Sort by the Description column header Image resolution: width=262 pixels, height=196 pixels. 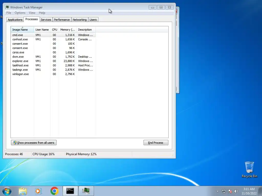tap(86, 30)
